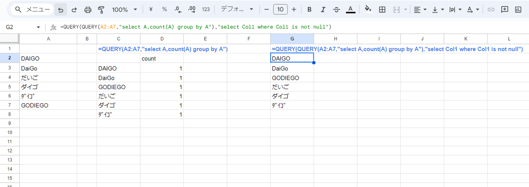Click cell A2 containing DAIGO

[48, 58]
